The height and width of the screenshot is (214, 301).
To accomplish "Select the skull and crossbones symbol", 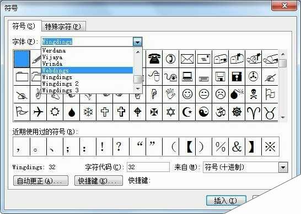I will point(253,94).
